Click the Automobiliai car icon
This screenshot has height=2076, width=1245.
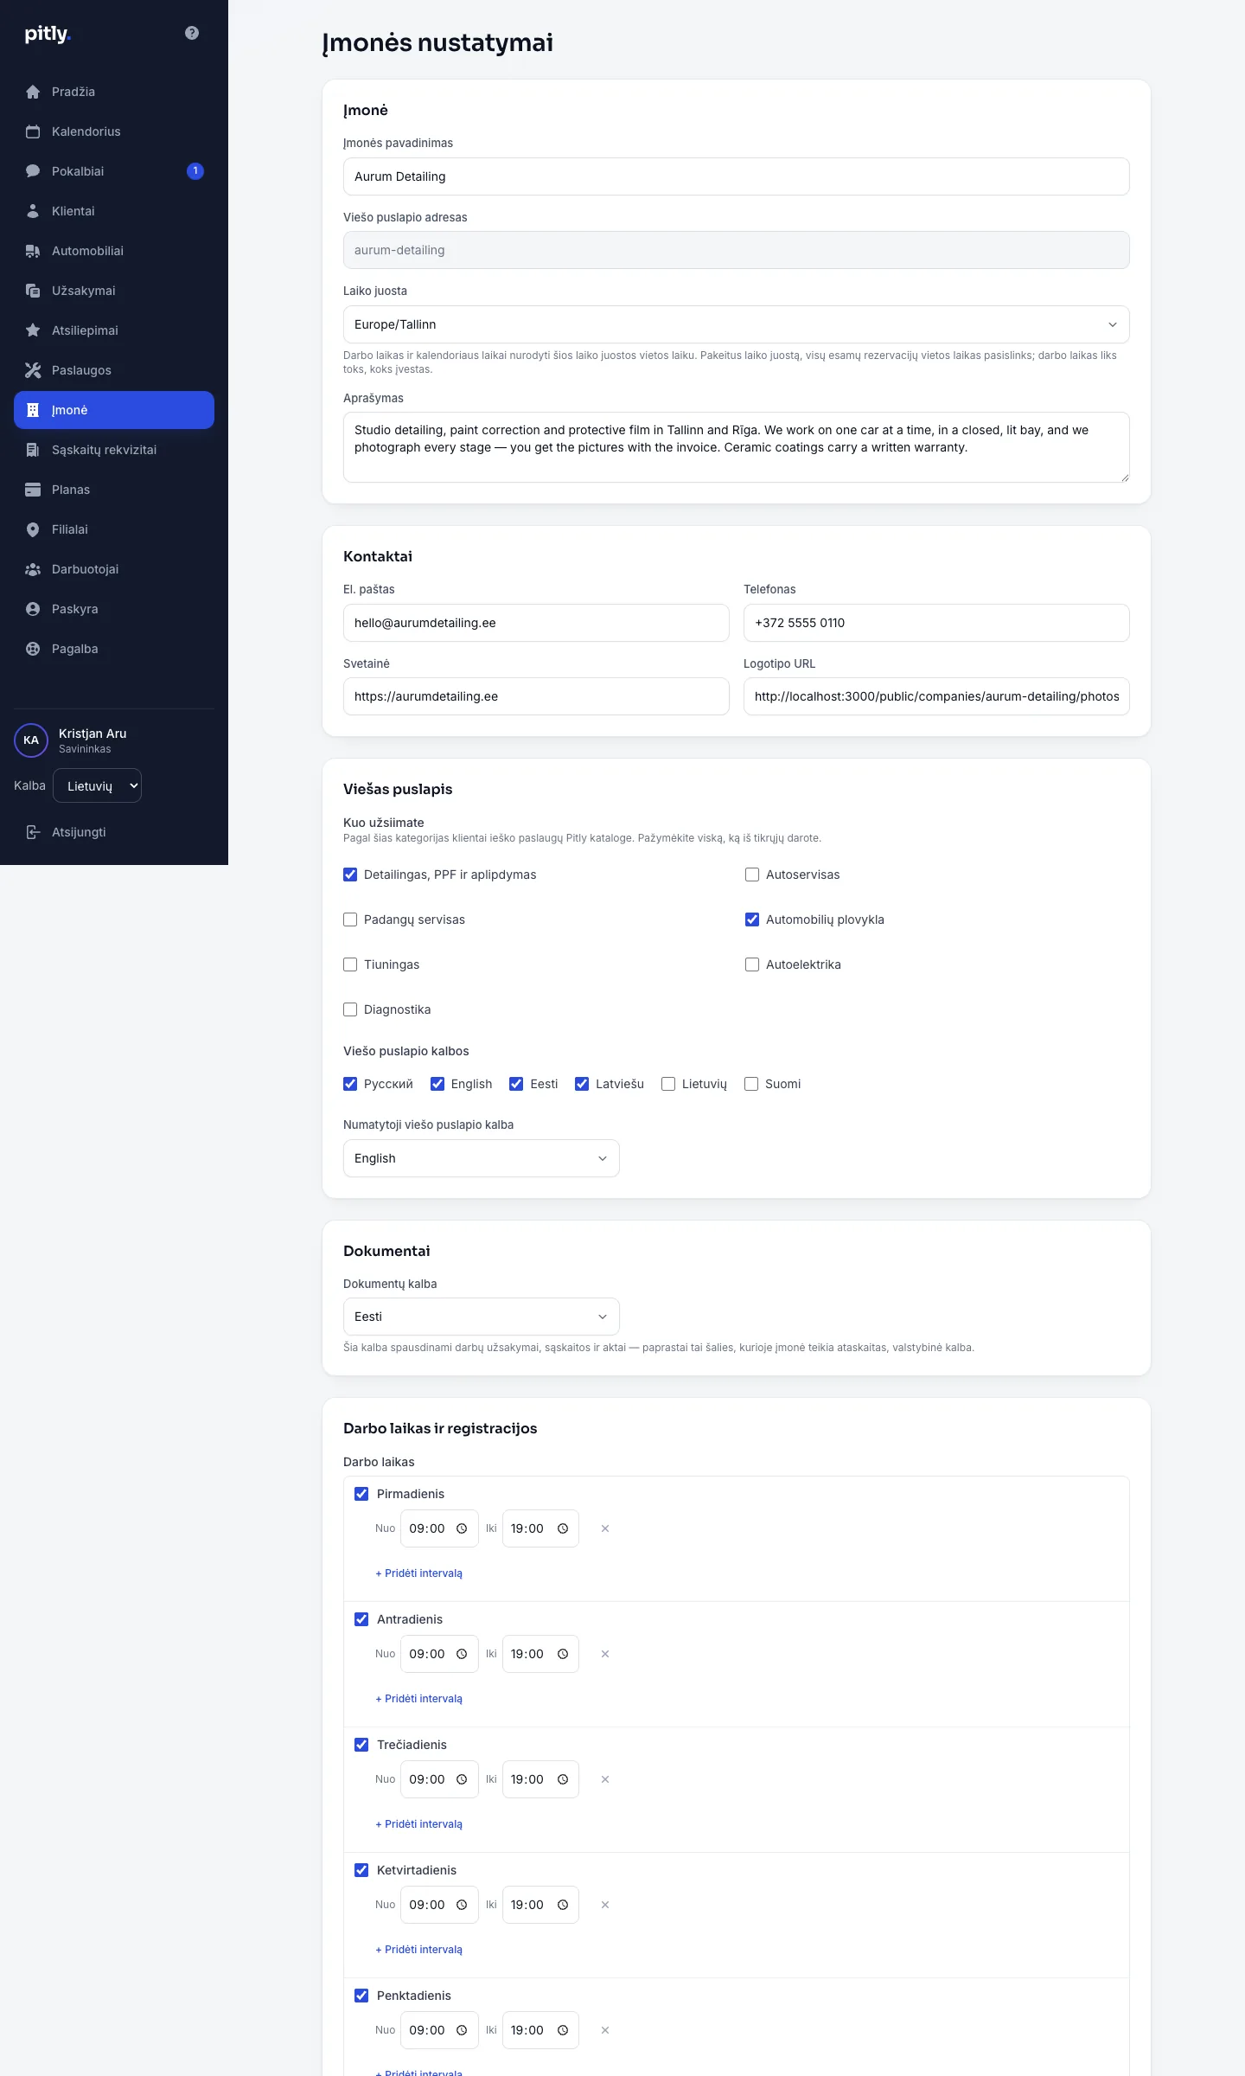33,251
